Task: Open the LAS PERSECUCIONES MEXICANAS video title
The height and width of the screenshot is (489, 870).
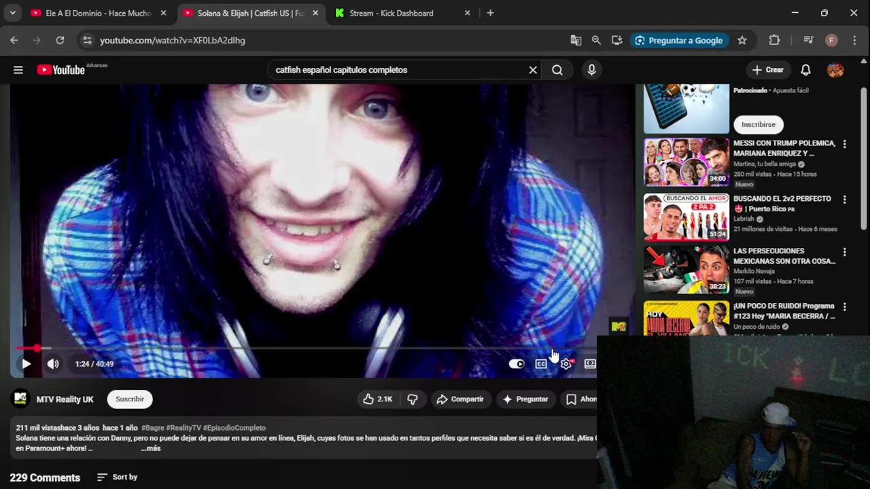Action: click(784, 256)
